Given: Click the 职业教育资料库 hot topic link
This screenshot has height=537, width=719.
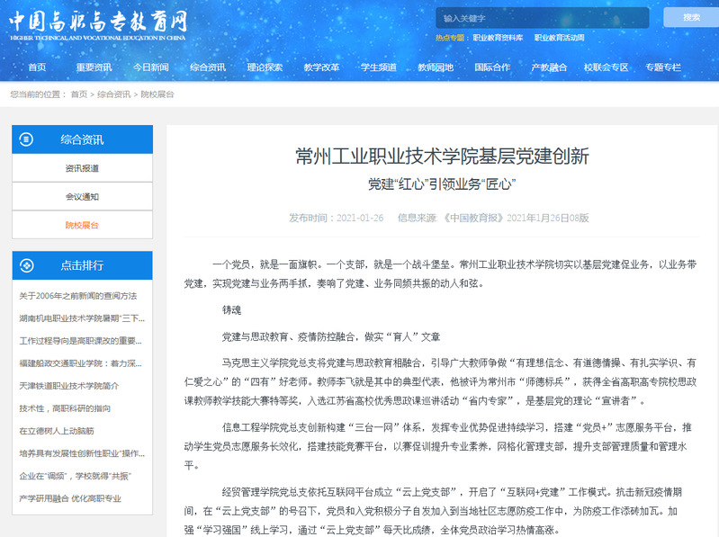Looking at the screenshot, I should pos(498,38).
